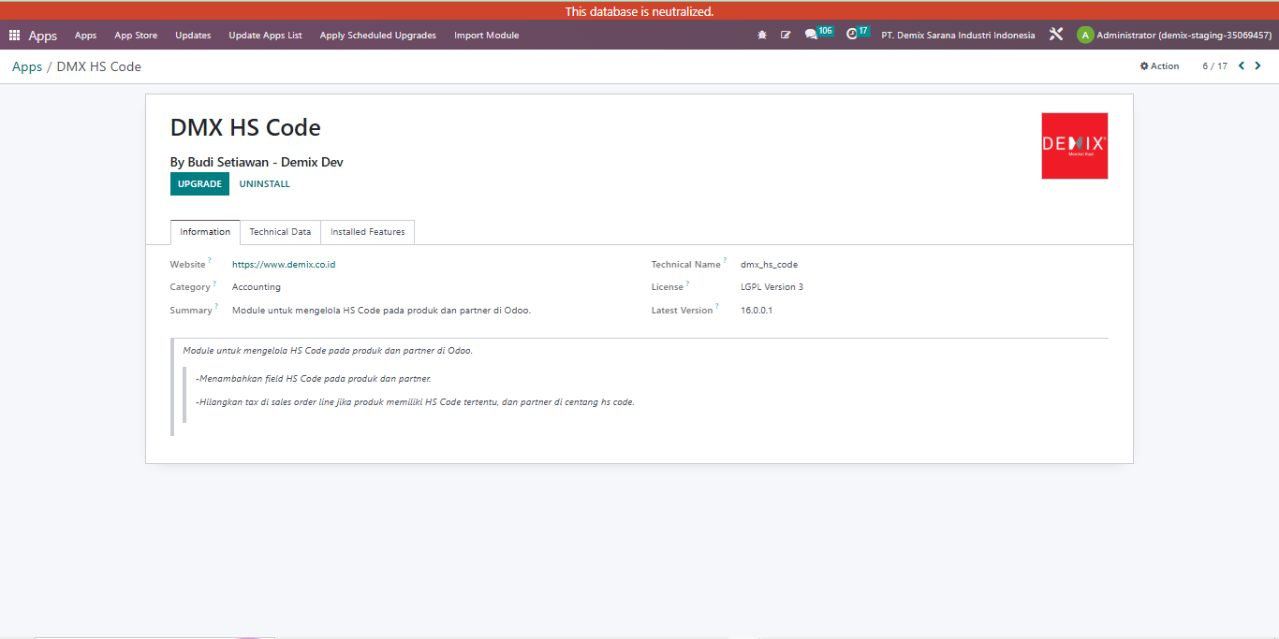Open the wrench tools icon
1279x639 pixels.
pos(1056,35)
